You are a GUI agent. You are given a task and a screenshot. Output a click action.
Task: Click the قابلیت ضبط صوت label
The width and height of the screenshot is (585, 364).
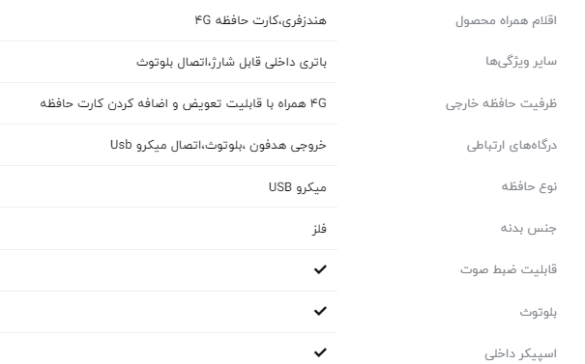(509, 269)
